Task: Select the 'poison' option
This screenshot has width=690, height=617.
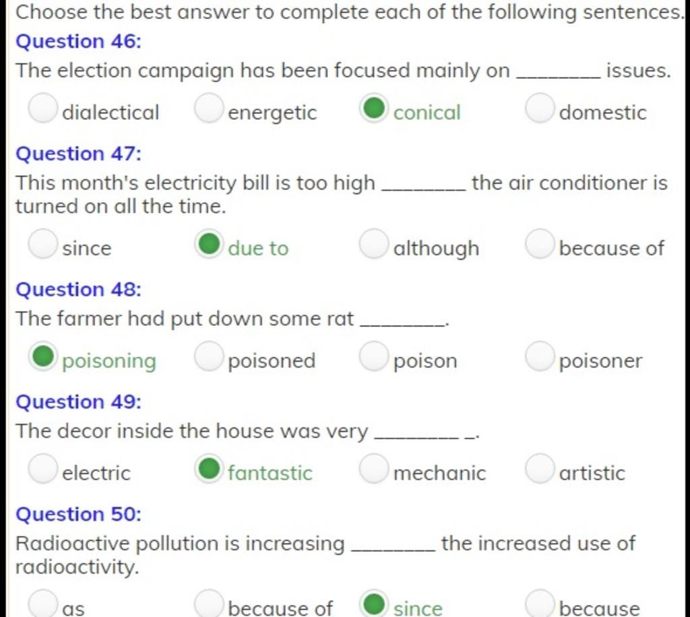Action: point(374,356)
